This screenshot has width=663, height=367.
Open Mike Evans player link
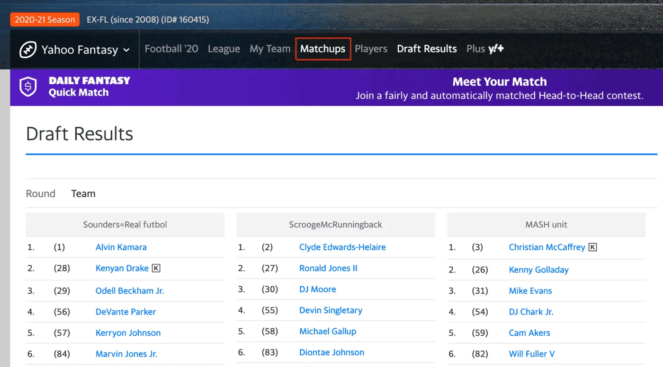pyautogui.click(x=530, y=291)
